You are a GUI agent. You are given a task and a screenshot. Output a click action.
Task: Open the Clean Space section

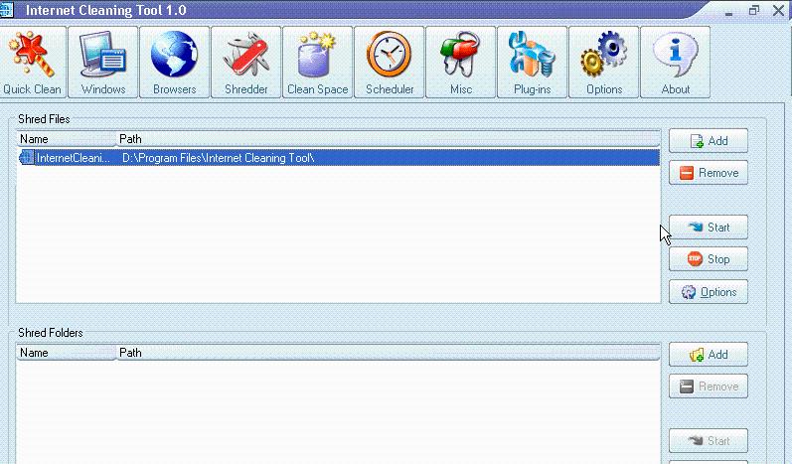pos(318,63)
